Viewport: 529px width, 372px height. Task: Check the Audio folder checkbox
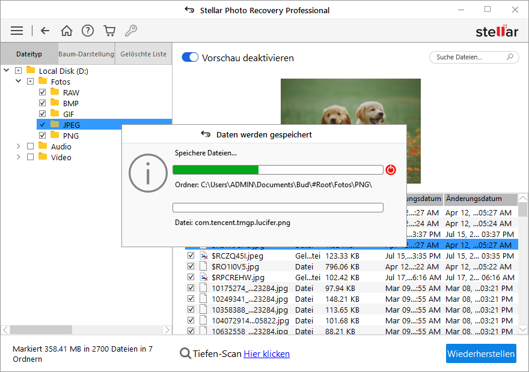coord(30,146)
